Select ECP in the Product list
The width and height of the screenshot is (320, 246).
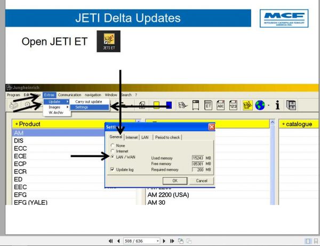59,164
